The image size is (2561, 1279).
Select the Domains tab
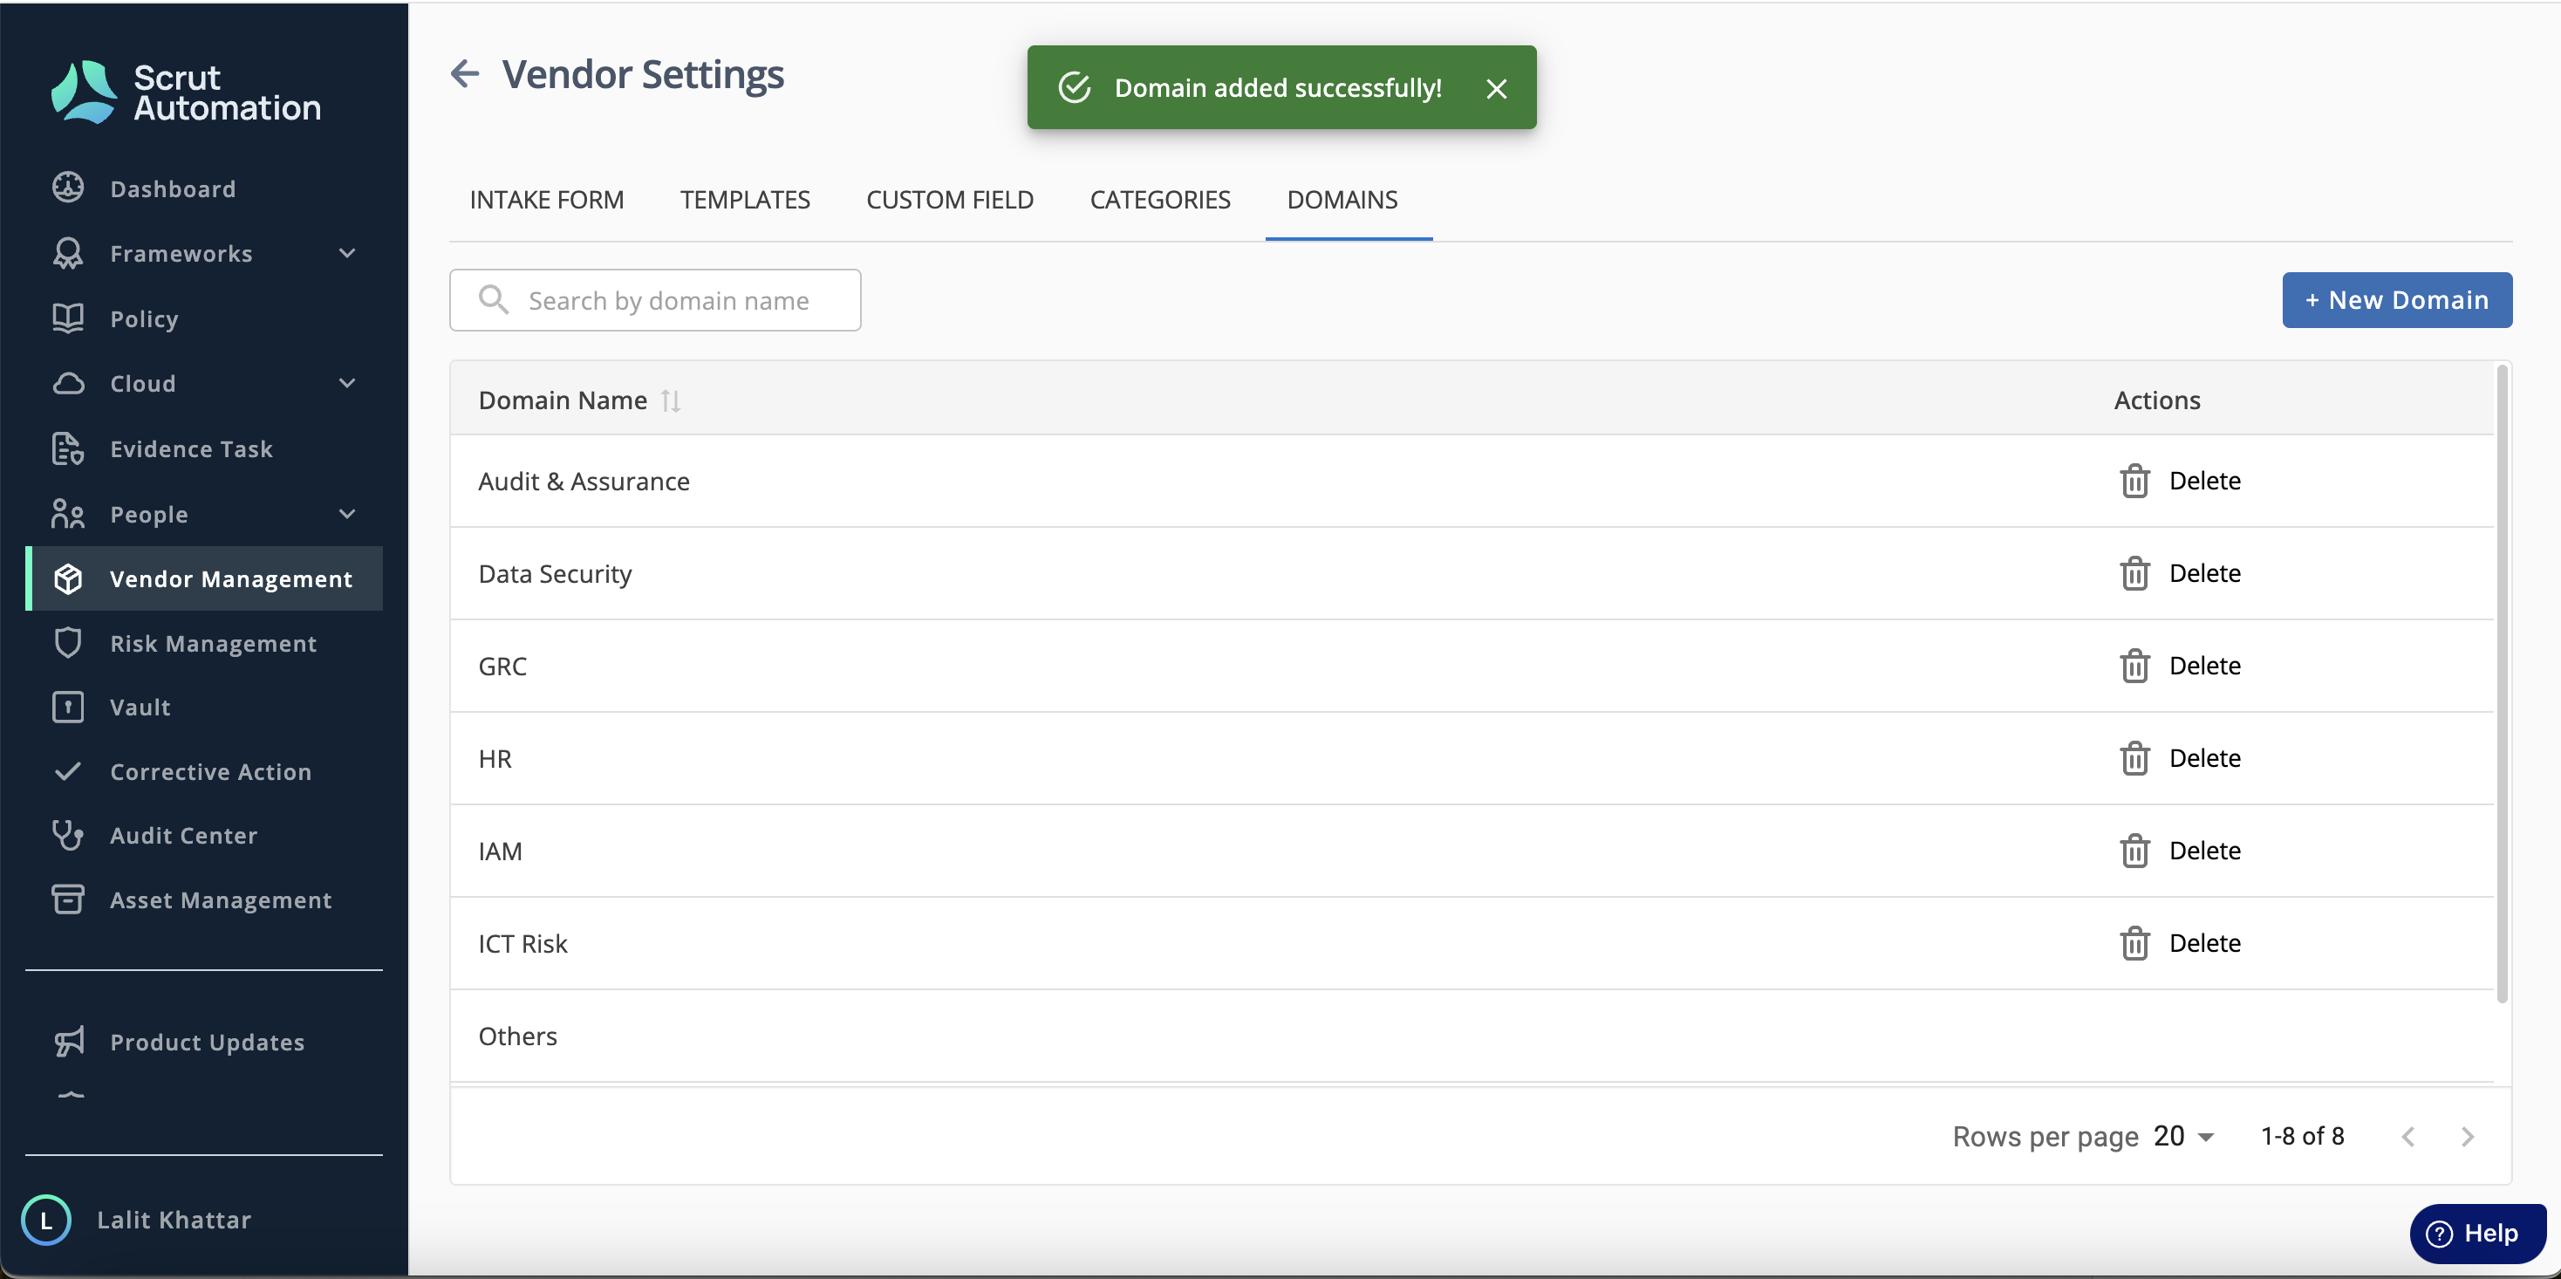coord(1342,200)
